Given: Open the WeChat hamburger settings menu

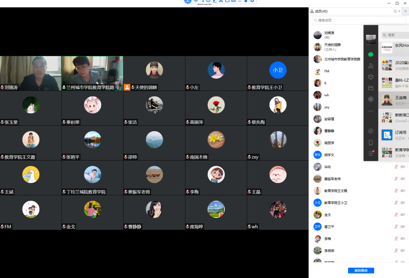Looking at the screenshot, I should pyautogui.click(x=371, y=154).
